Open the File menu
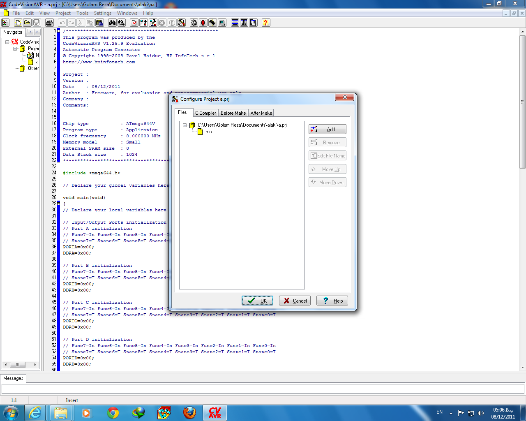The width and height of the screenshot is (526, 421). pyautogui.click(x=16, y=13)
